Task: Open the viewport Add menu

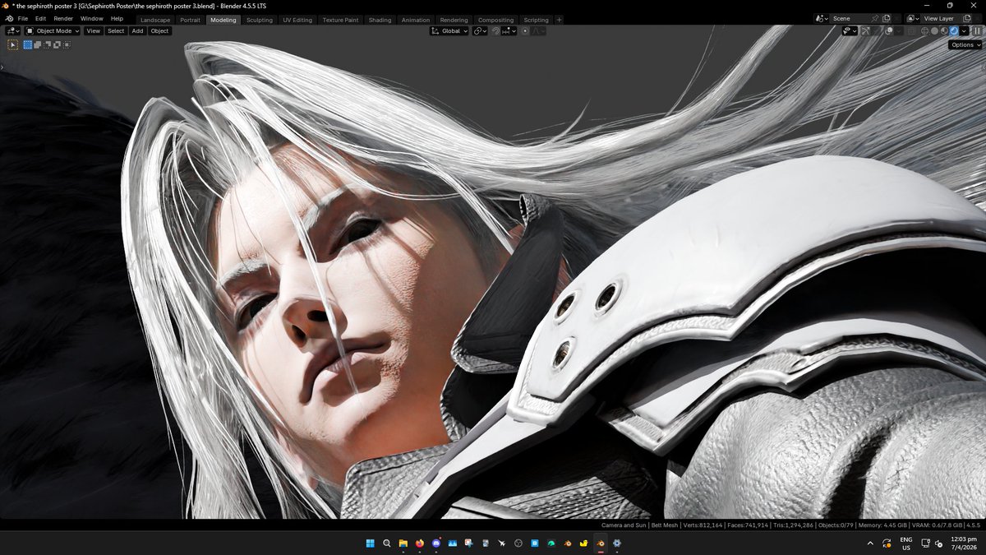Action: point(137,30)
